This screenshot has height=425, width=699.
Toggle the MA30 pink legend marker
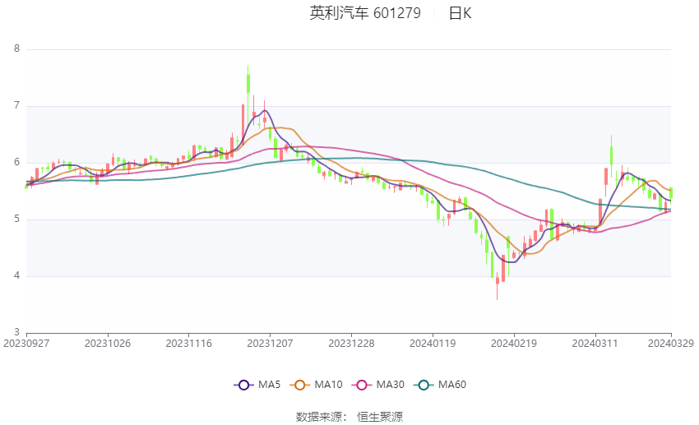tap(360, 385)
